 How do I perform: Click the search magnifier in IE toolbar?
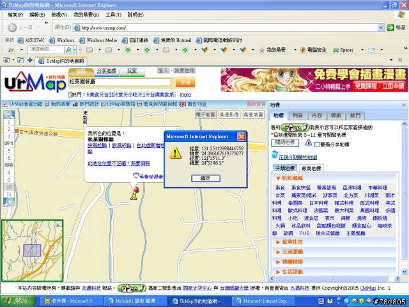tap(68, 49)
